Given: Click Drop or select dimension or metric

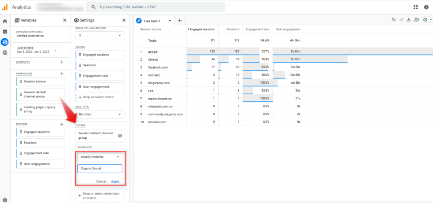Looking at the screenshot, I should point(100,196).
